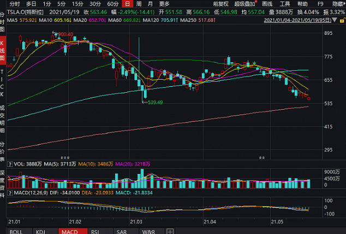Open 分时图 in left sidebar
The image size is (346, 234).
click(x=2, y=22)
